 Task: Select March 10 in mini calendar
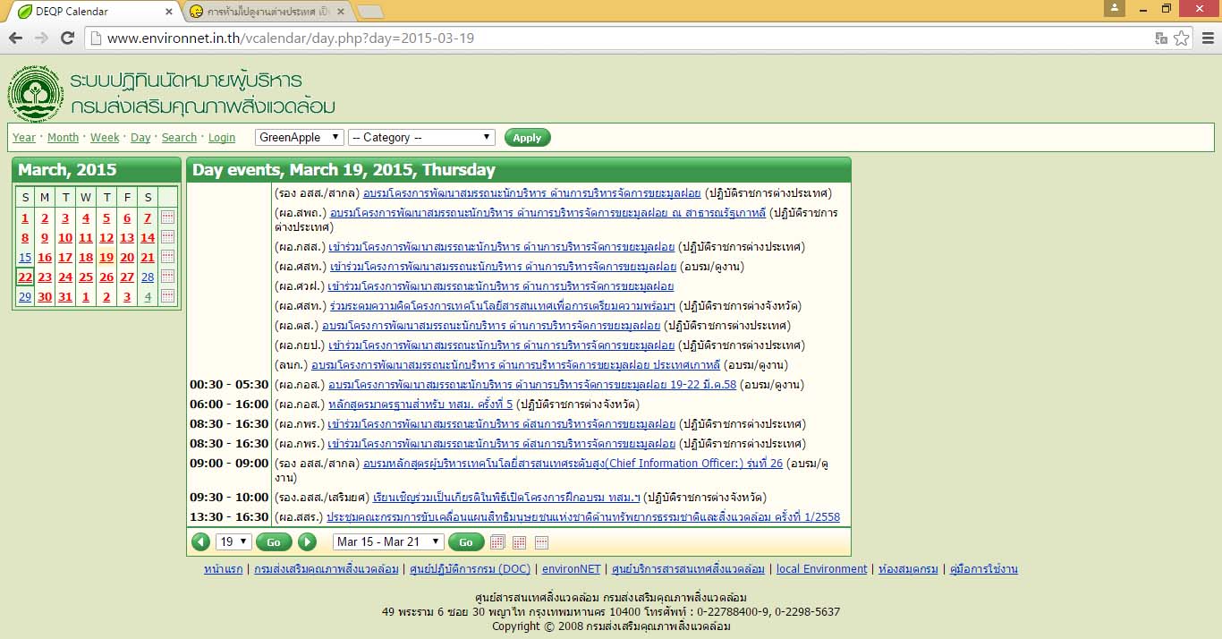pos(65,237)
